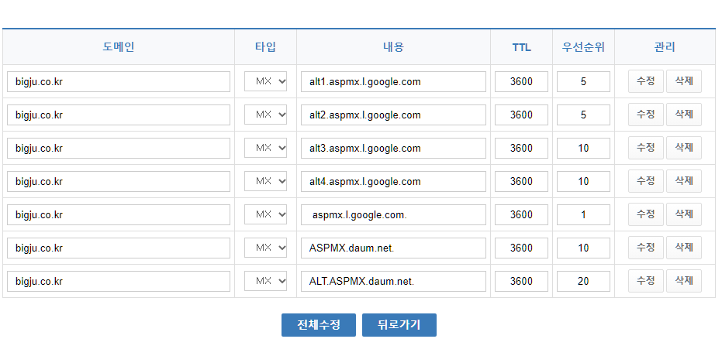Open type dropdown for ASPMX.daum.net. row
722x356 pixels.
(266, 248)
